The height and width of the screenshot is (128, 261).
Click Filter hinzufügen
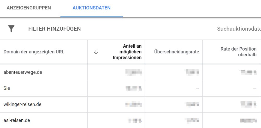coord(55,29)
